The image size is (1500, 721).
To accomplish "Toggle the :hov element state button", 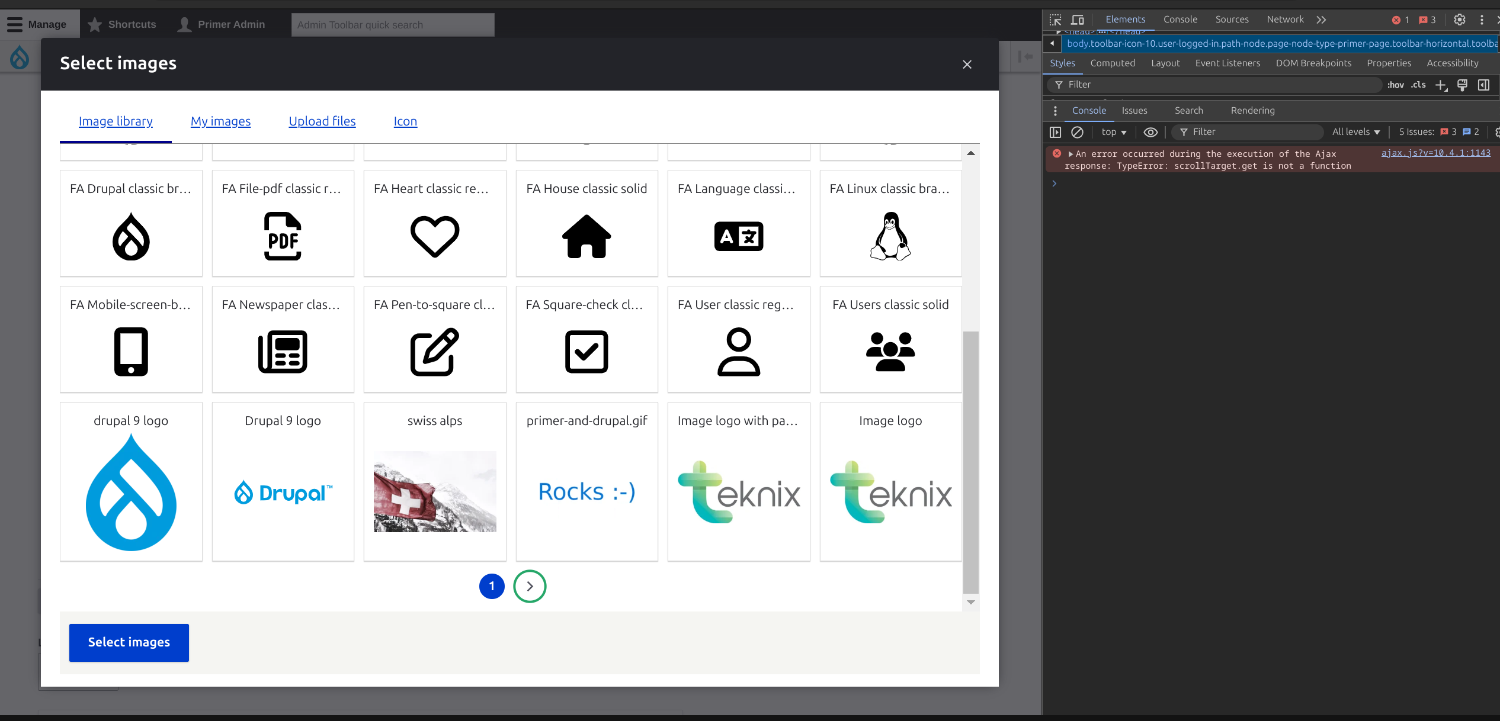I will coord(1395,85).
